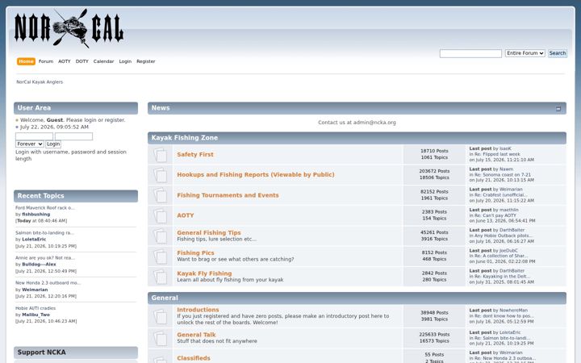Click the '203672 Posts' count text
Screen dimensions: 581x363
(x=434, y=171)
